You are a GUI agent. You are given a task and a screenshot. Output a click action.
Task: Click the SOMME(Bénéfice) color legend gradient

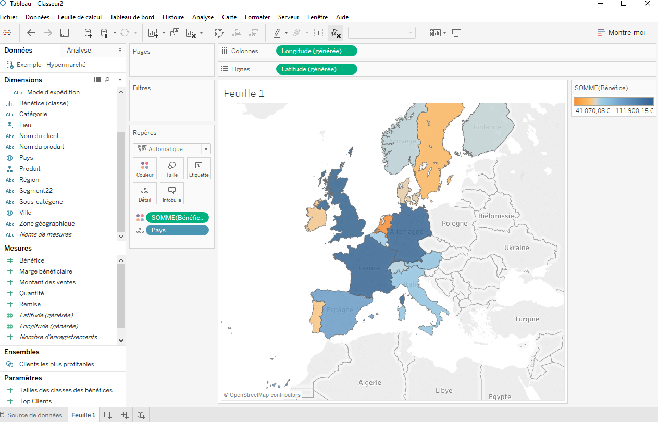point(614,102)
